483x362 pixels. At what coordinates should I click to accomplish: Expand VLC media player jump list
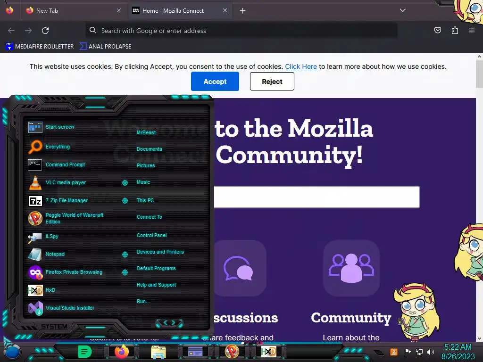(125, 183)
